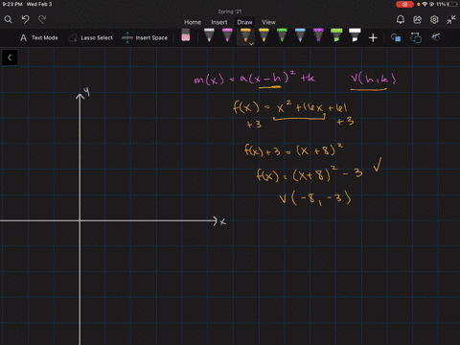Select the magenta pen
Screen dimensions: 460x345
coord(227,35)
